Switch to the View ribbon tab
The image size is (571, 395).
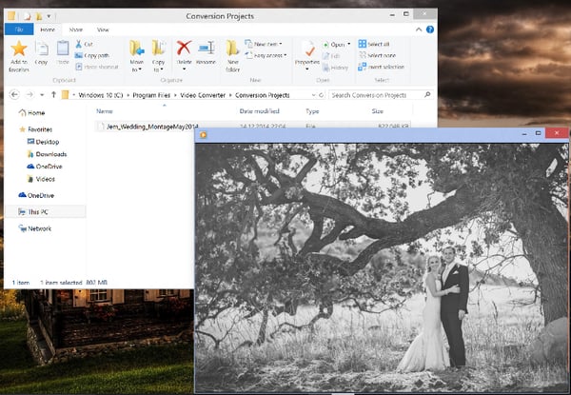coord(103,30)
